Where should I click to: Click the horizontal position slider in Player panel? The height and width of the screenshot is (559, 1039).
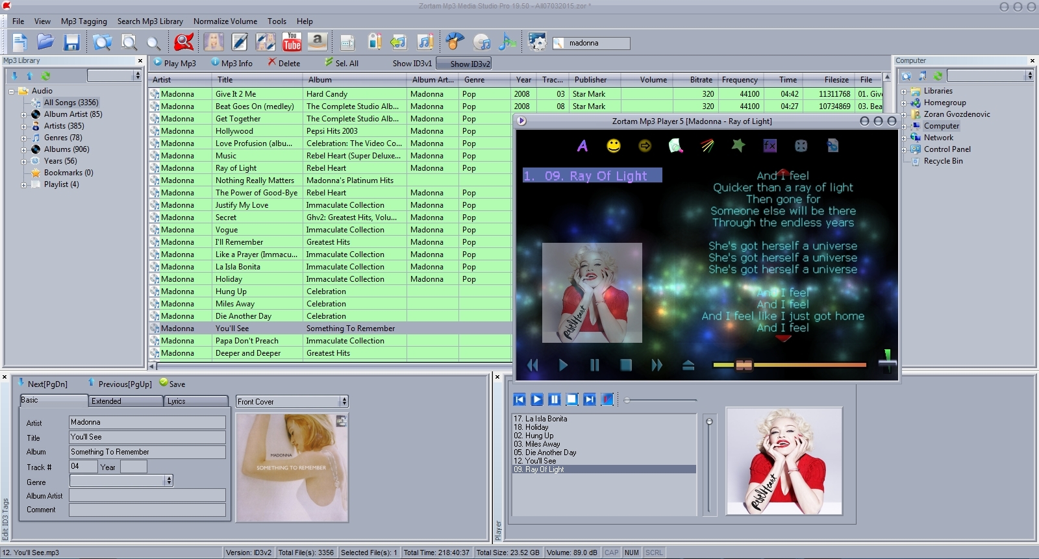[660, 400]
